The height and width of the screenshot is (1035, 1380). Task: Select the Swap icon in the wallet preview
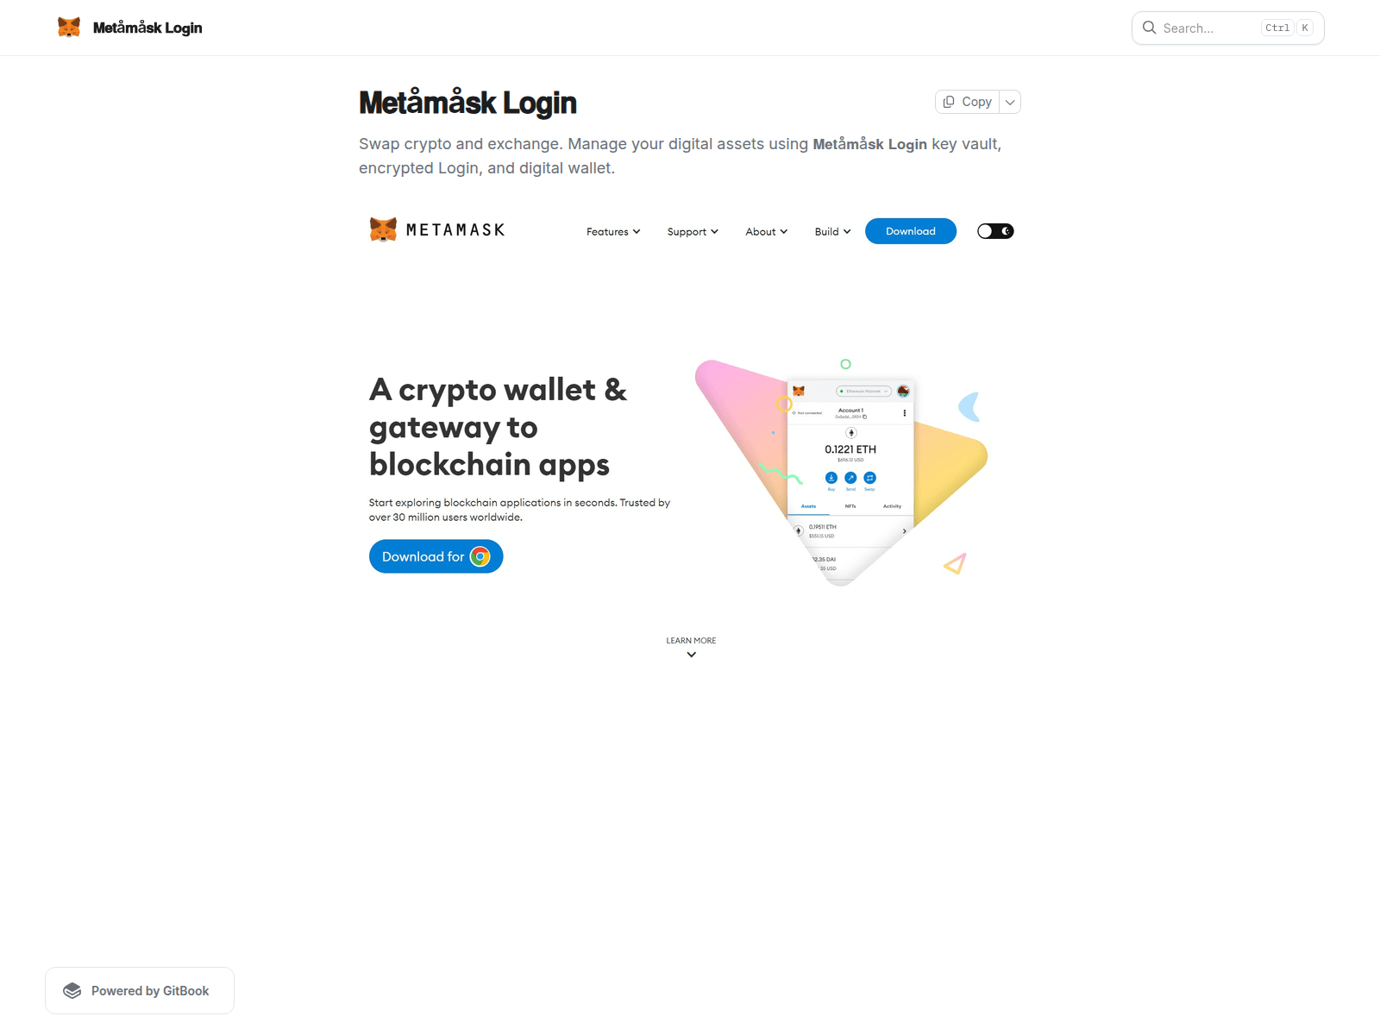pos(869,479)
